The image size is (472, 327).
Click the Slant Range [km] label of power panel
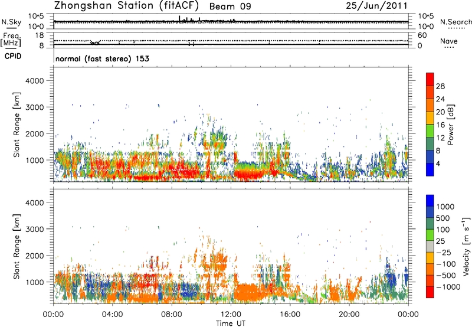[17, 125]
